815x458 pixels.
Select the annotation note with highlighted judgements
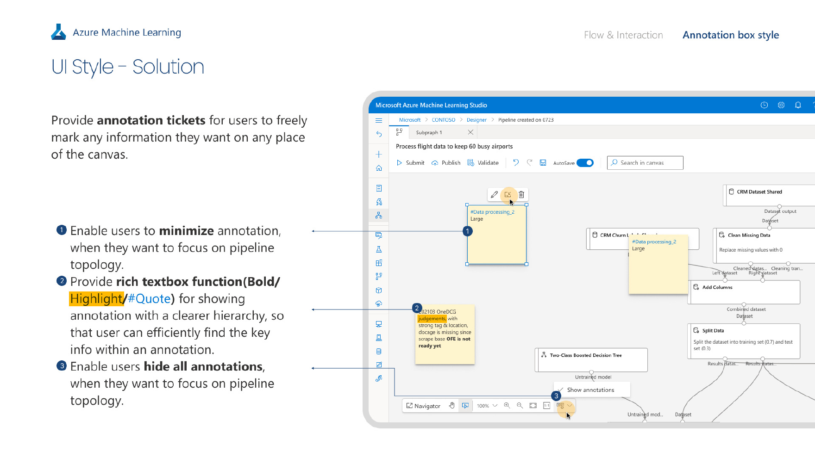[445, 334]
